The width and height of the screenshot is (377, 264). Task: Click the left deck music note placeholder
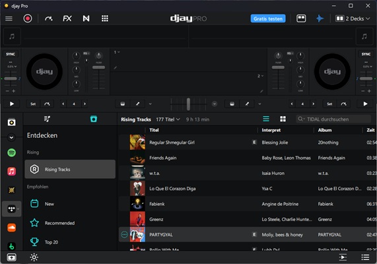[x=12, y=36]
